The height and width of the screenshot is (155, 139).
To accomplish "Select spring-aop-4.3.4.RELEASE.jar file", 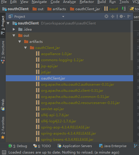I will pos(65,127).
